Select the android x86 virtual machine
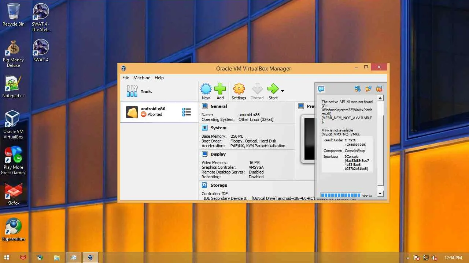 pyautogui.click(x=159, y=112)
